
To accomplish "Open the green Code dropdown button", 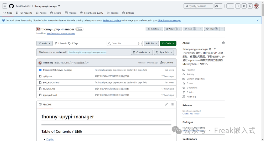I will point(168,43).
